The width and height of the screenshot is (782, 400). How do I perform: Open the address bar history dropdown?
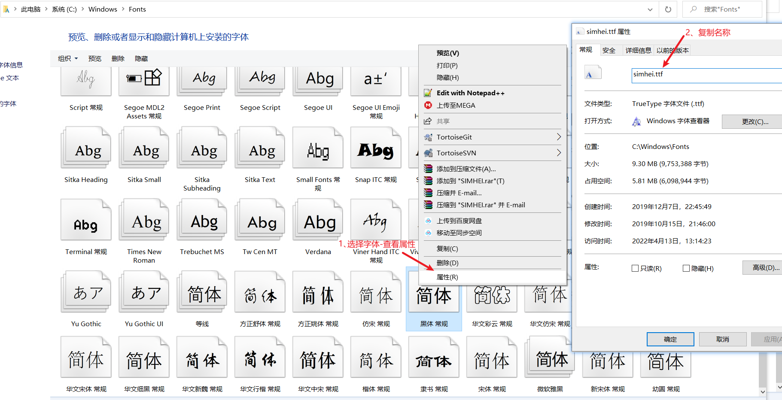650,9
